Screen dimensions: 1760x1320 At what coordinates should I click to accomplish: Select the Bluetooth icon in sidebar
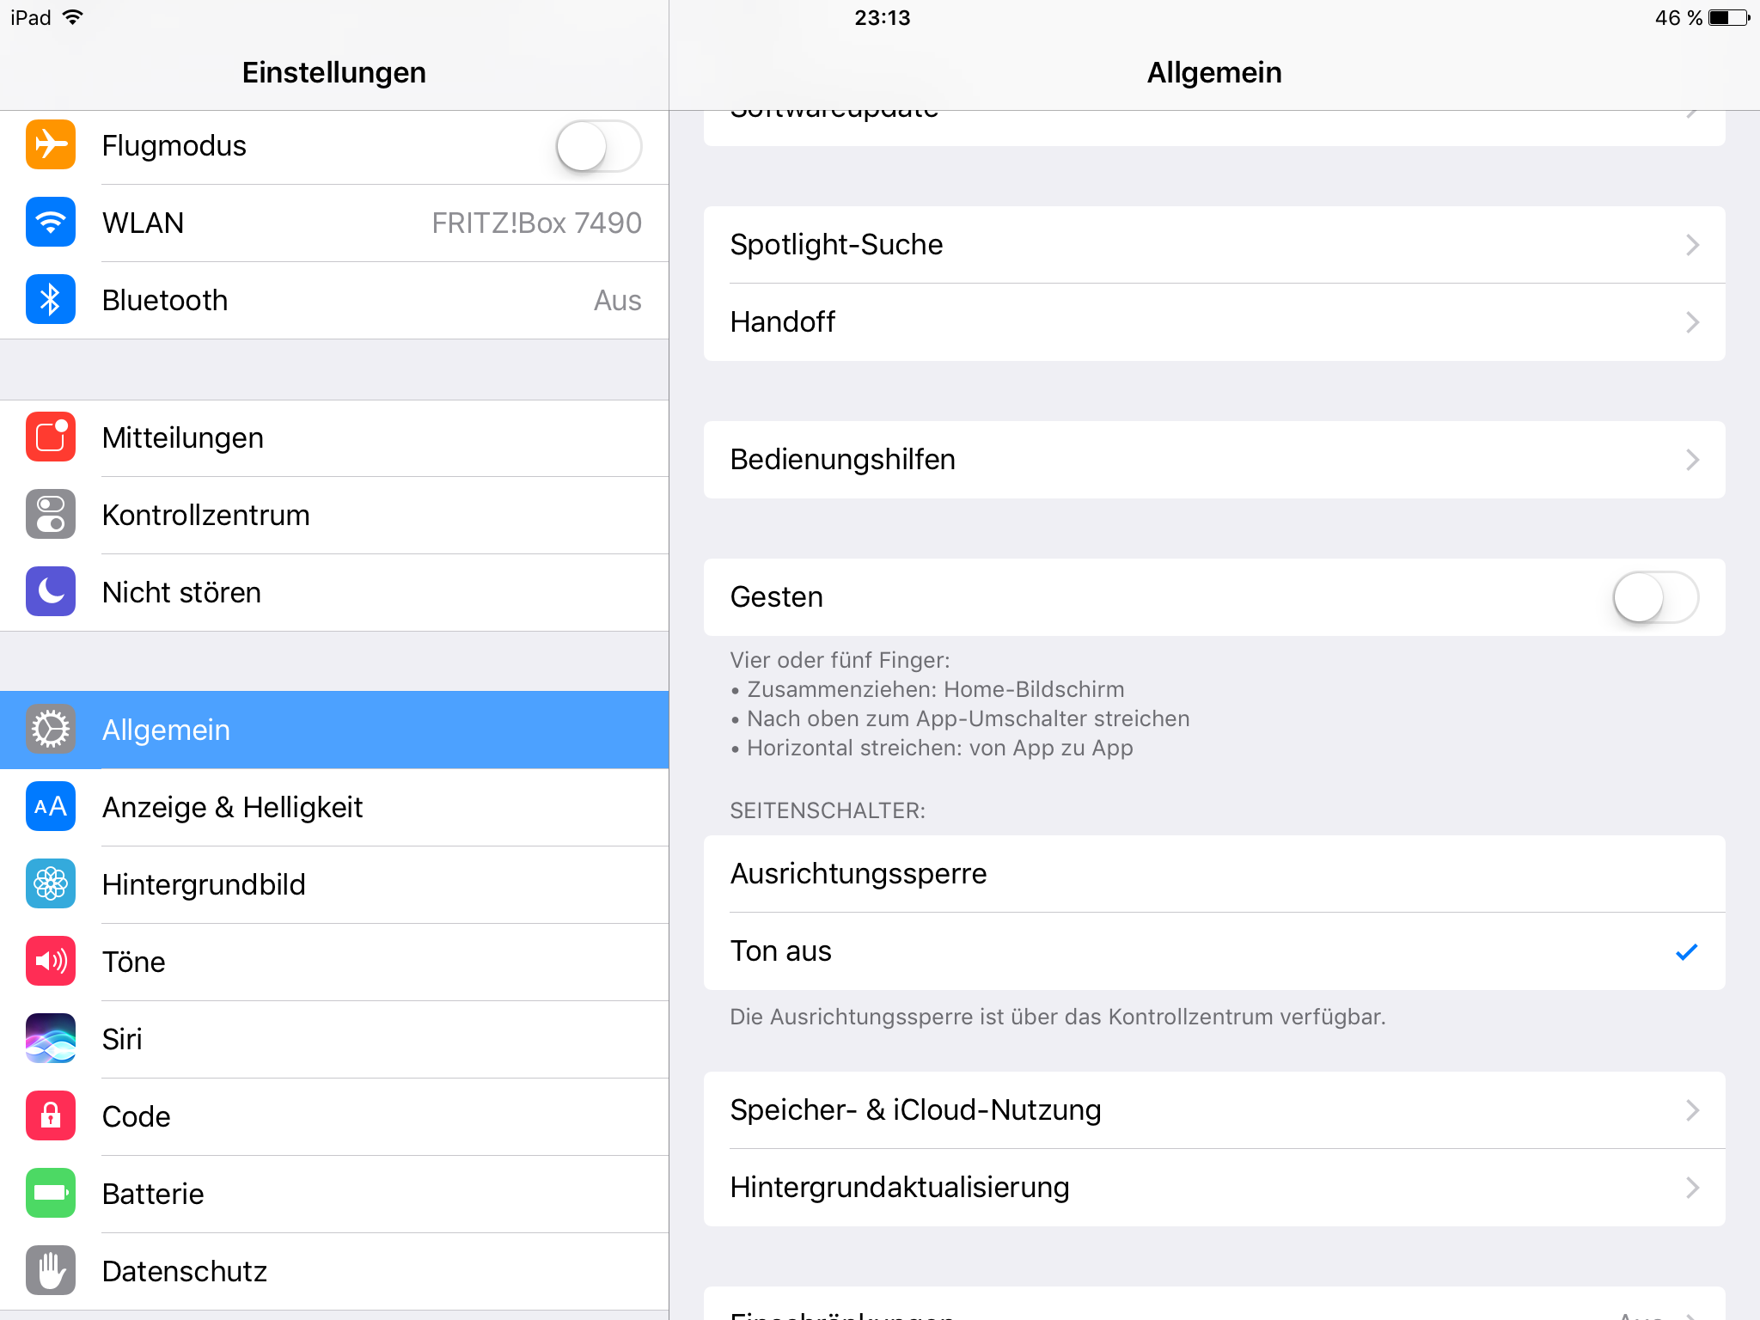(51, 299)
